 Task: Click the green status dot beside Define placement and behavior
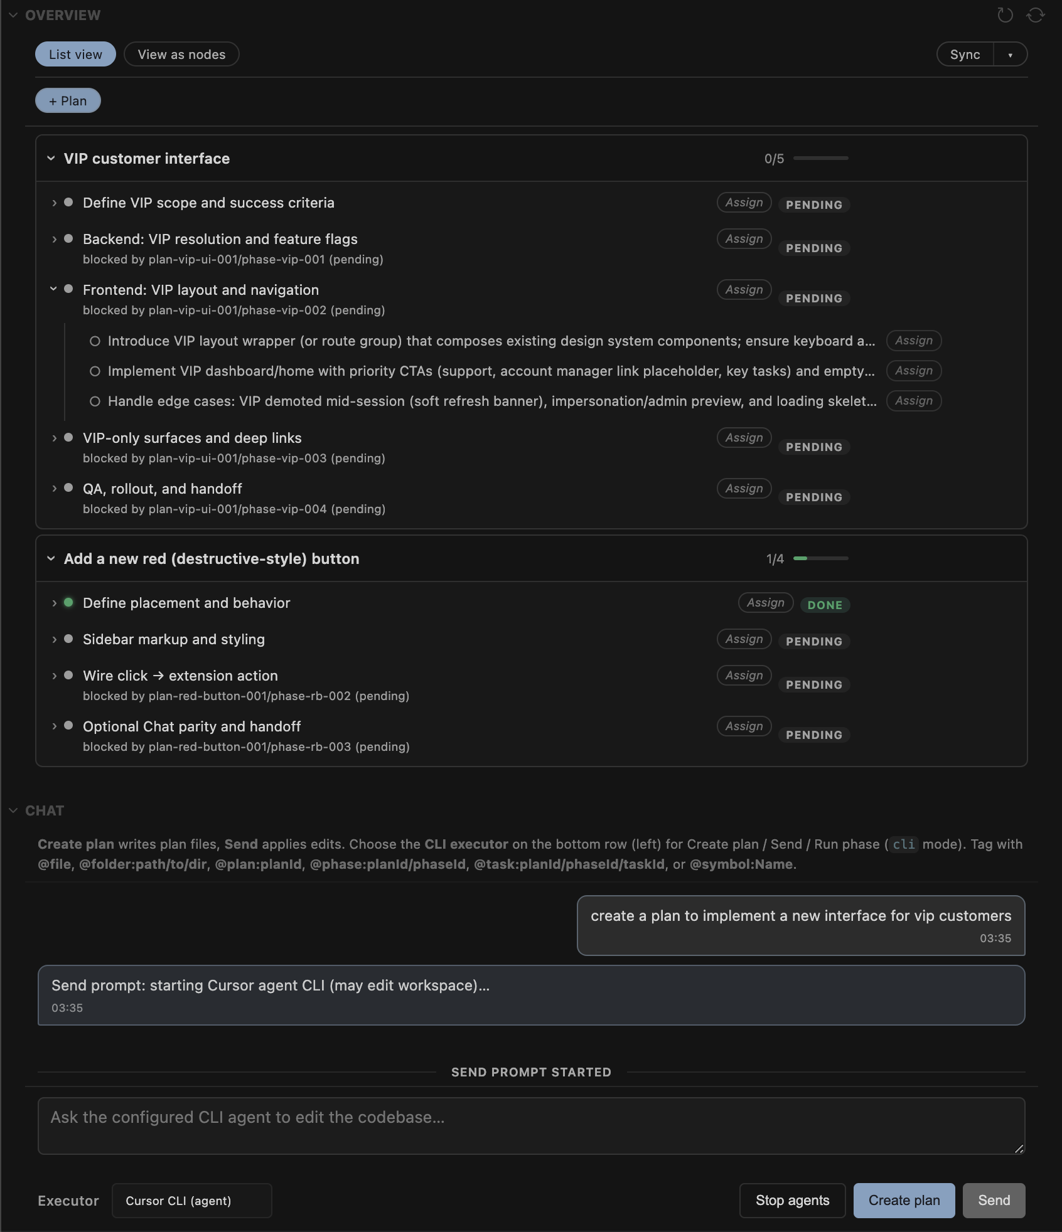point(69,603)
